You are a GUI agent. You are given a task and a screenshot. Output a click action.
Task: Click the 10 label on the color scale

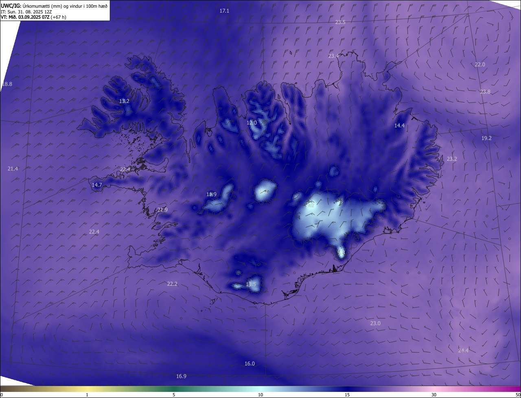pos(260,395)
